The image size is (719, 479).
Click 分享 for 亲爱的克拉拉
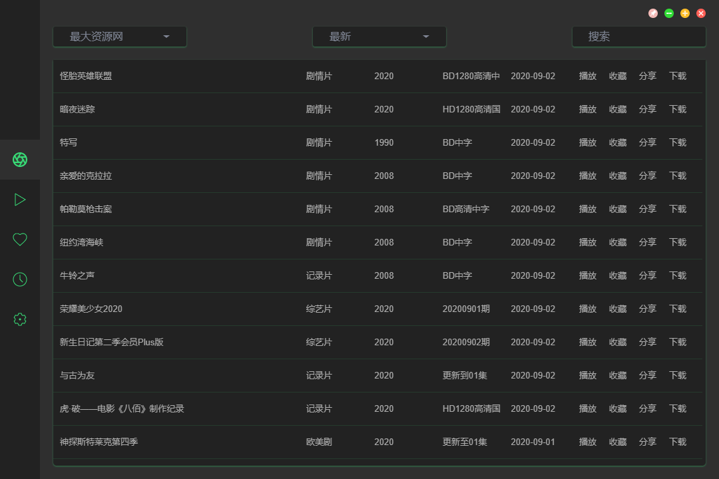648,176
